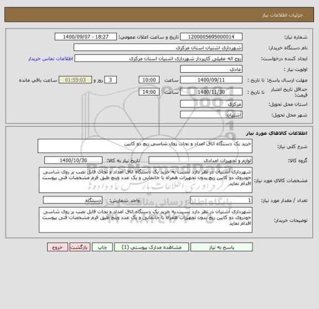This screenshot has height=309, width=319.
Task: Click goods need date 1400/10/30
Action: pyautogui.click(x=73, y=160)
